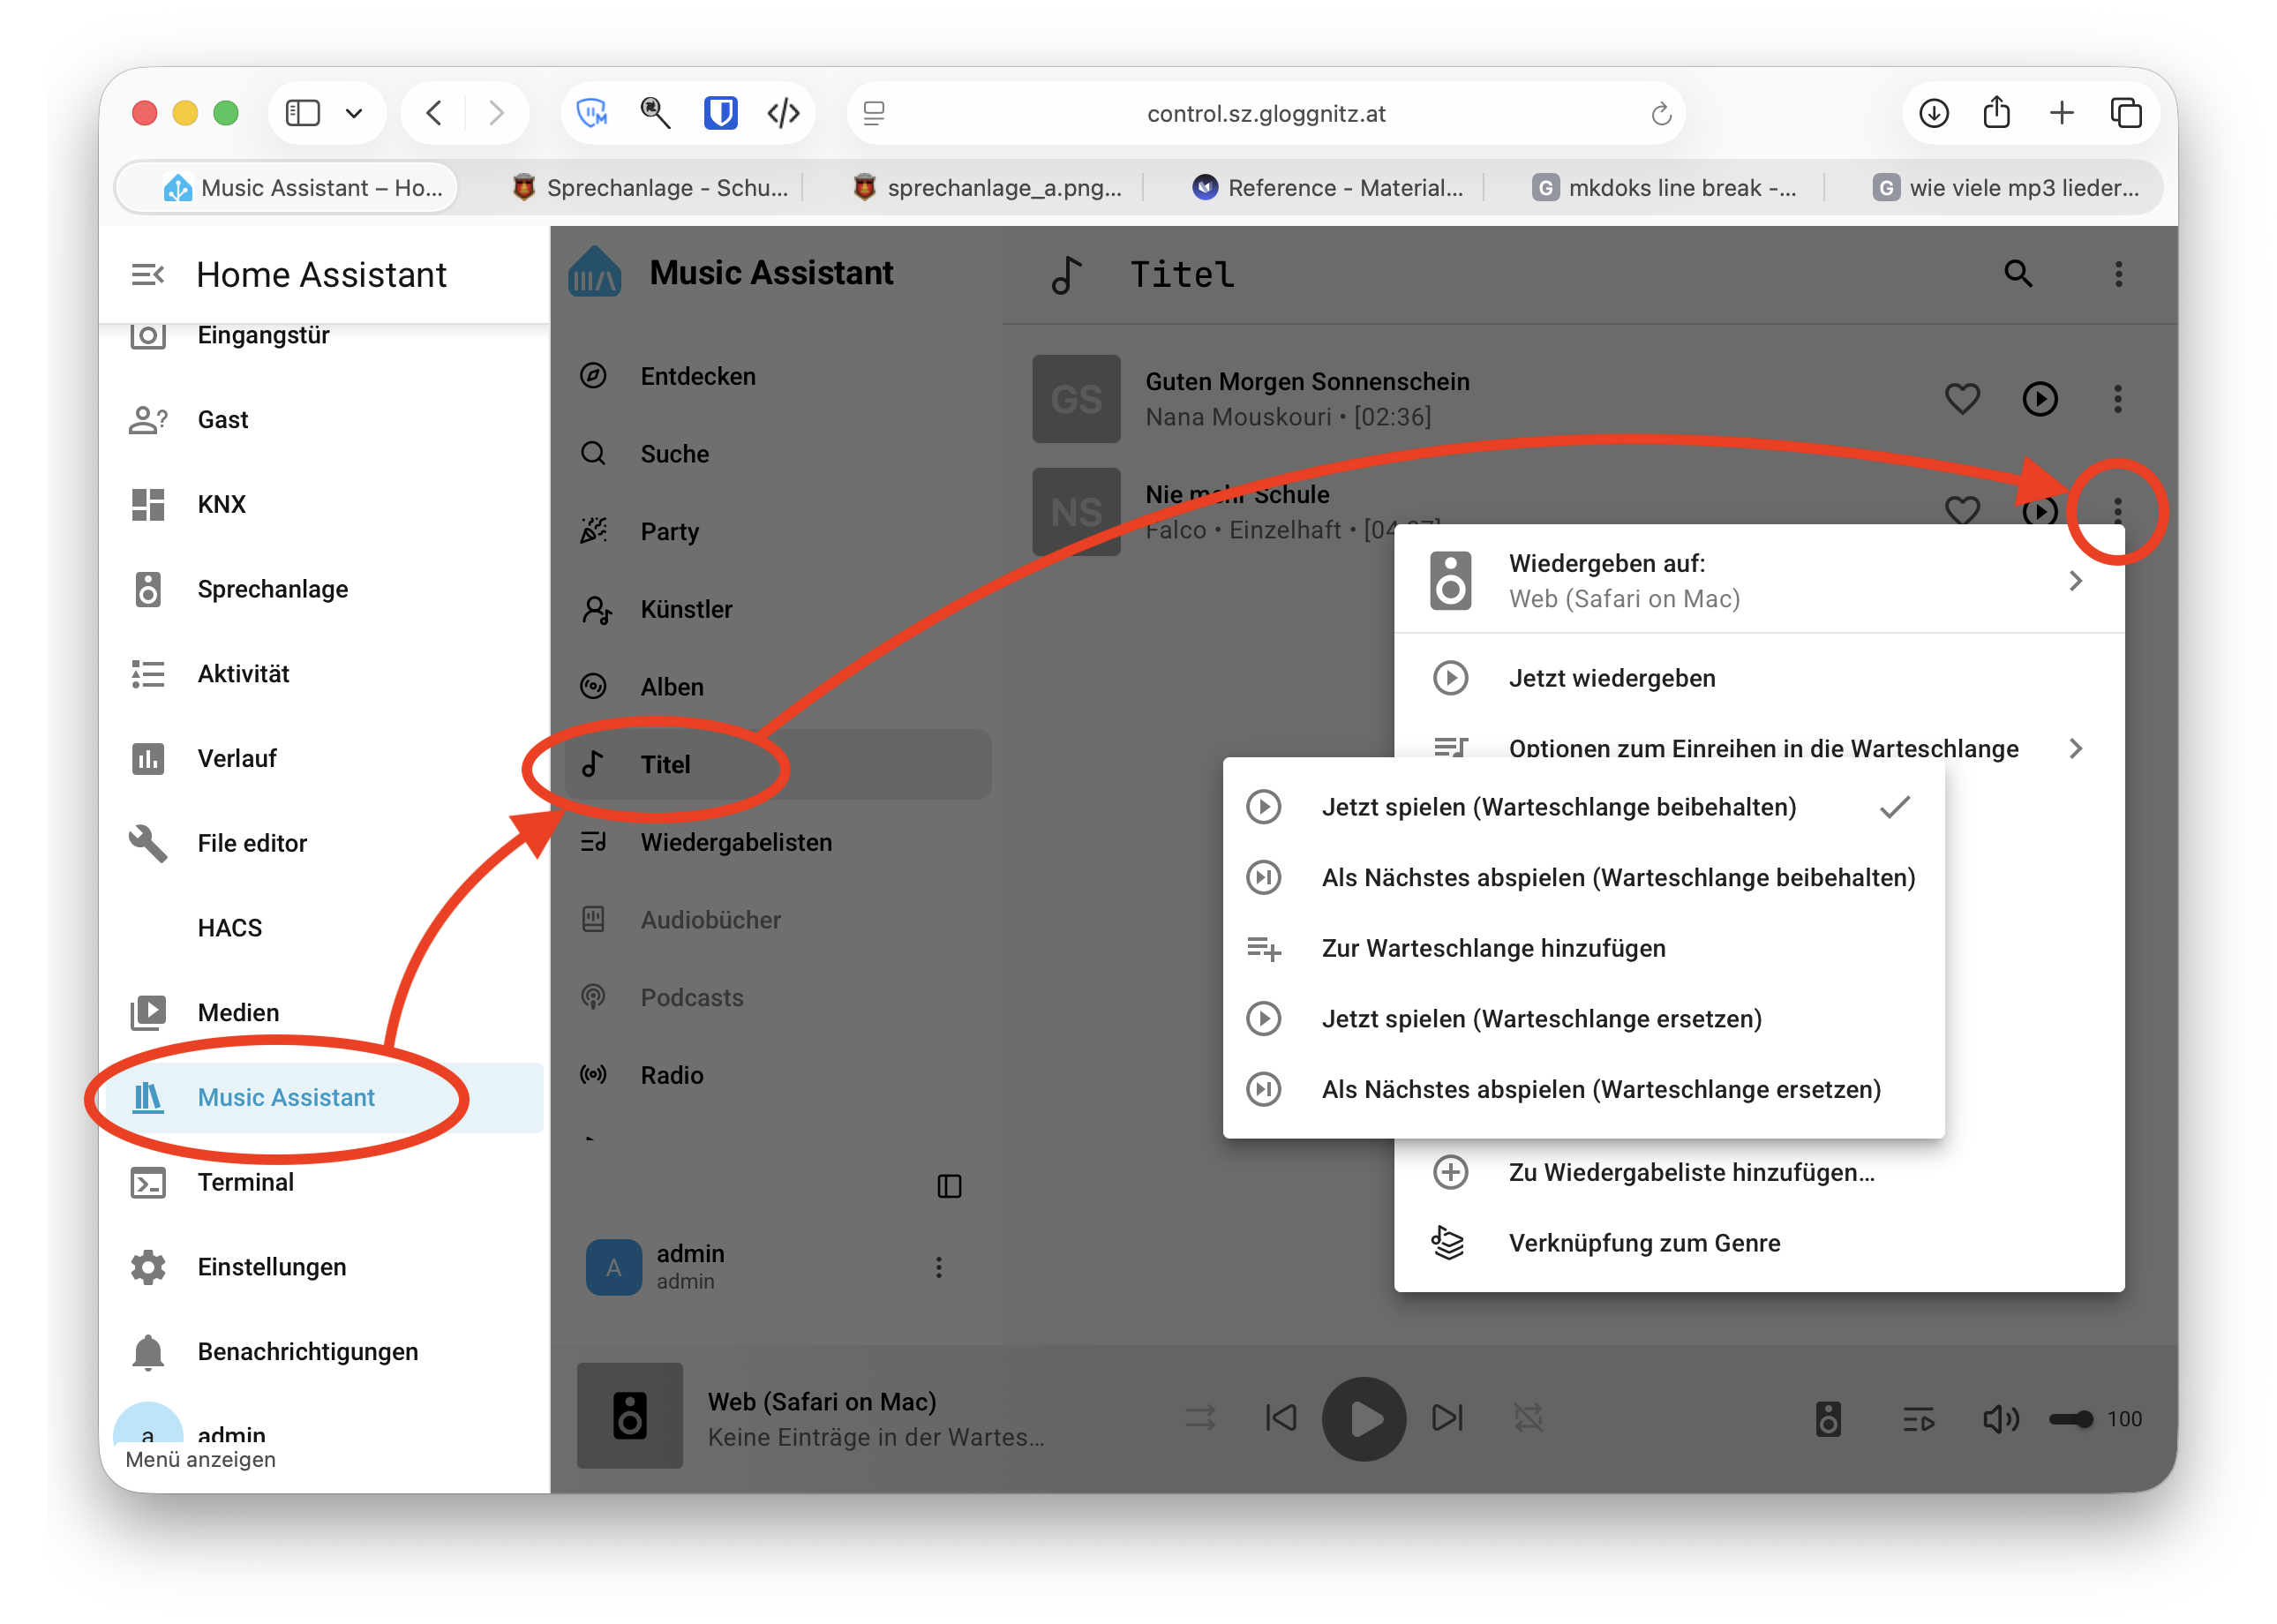Choose Zu Wiedergabeliste hinzufügen…
Image resolution: width=2277 pixels, height=1624 pixels.
click(1758, 1172)
